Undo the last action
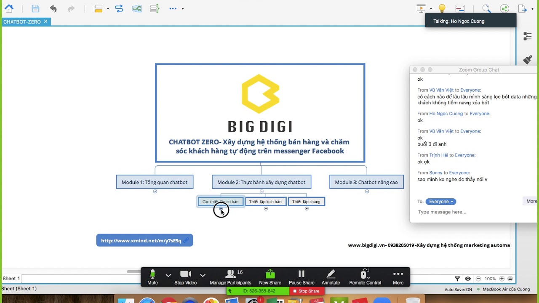This screenshot has width=539, height=303. 53,8
